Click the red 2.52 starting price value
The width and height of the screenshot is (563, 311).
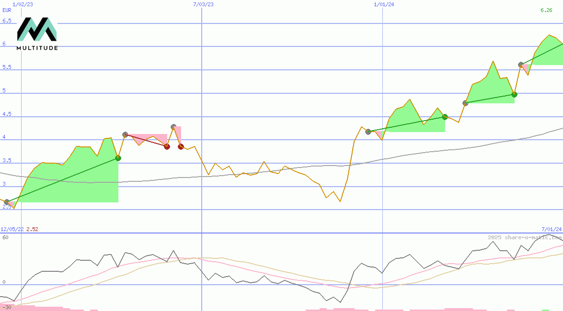point(32,229)
